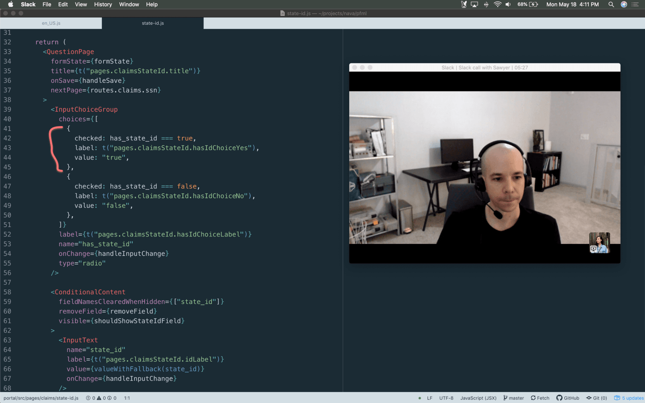Screen dimensions: 645x403
Task: Select the state-id.js tab
Action: tap(152, 23)
